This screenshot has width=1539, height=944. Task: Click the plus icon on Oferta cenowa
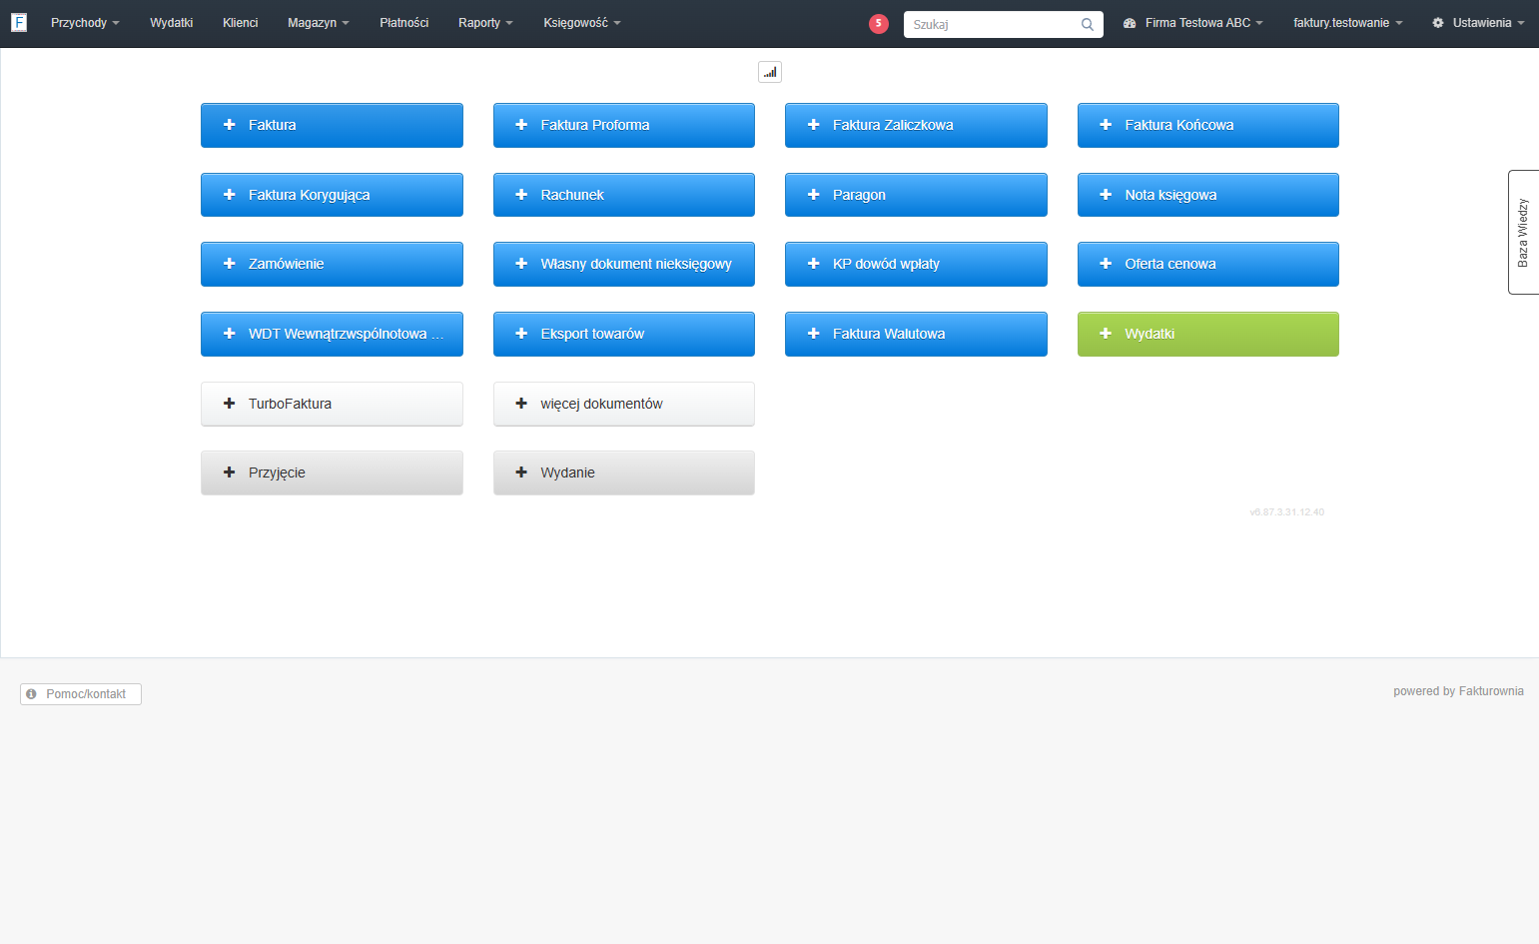[1106, 264]
